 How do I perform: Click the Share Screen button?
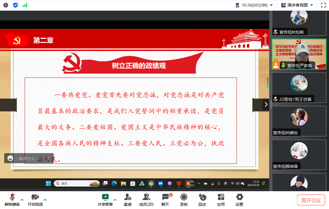tap(105, 200)
